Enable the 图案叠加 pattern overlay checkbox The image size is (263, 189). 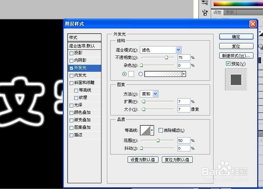pyautogui.click(x=72, y=128)
